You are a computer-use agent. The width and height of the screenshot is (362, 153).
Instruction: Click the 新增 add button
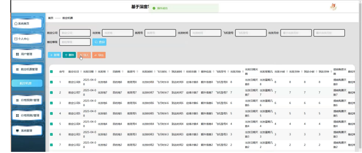[x=55, y=55]
